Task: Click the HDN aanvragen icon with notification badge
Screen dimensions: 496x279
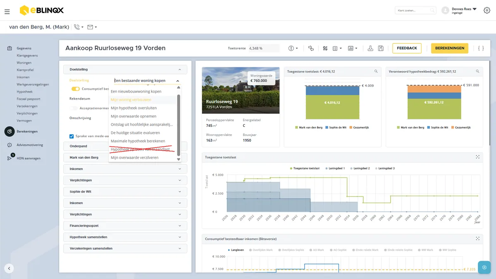Action: point(10,158)
